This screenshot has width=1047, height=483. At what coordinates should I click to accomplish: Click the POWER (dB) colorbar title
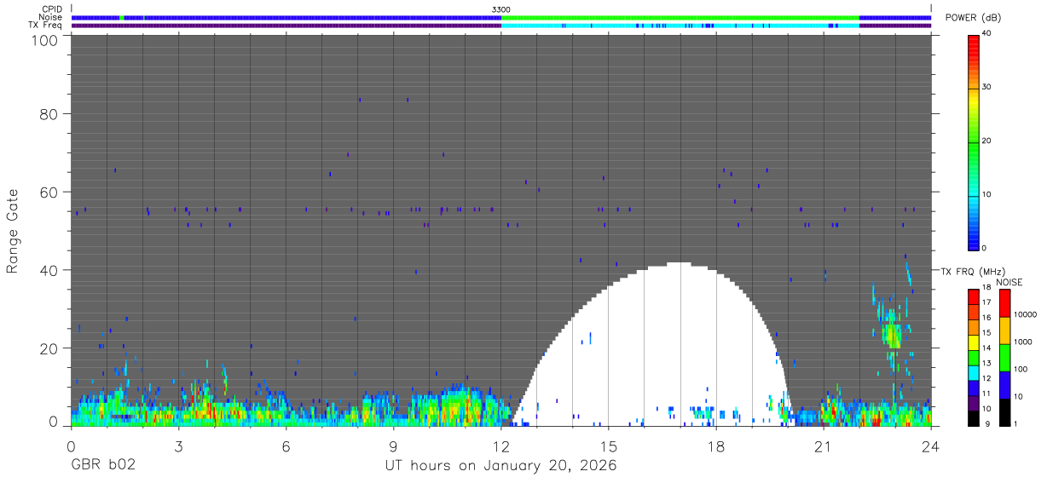(974, 18)
